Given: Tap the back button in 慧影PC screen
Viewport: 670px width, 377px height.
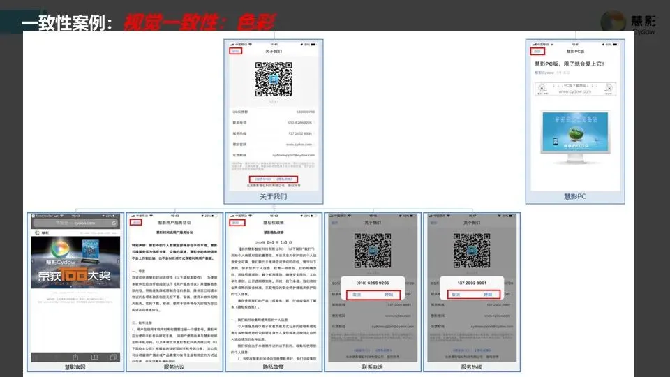Looking at the screenshot, I should [x=537, y=51].
